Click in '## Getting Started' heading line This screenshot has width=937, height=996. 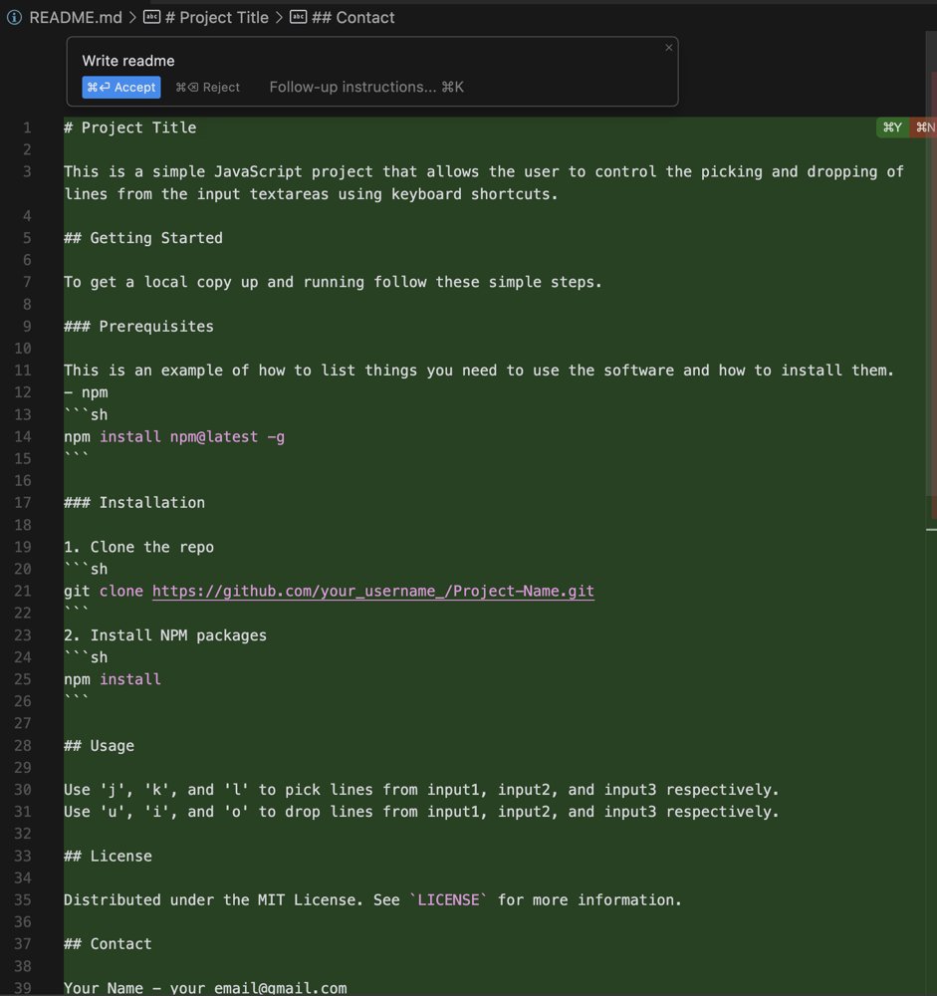coord(143,238)
